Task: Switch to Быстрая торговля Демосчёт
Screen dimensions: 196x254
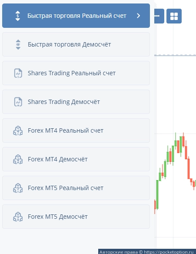Action: (76, 44)
